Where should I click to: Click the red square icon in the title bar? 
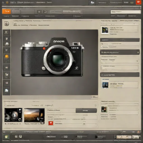[139, 2]
